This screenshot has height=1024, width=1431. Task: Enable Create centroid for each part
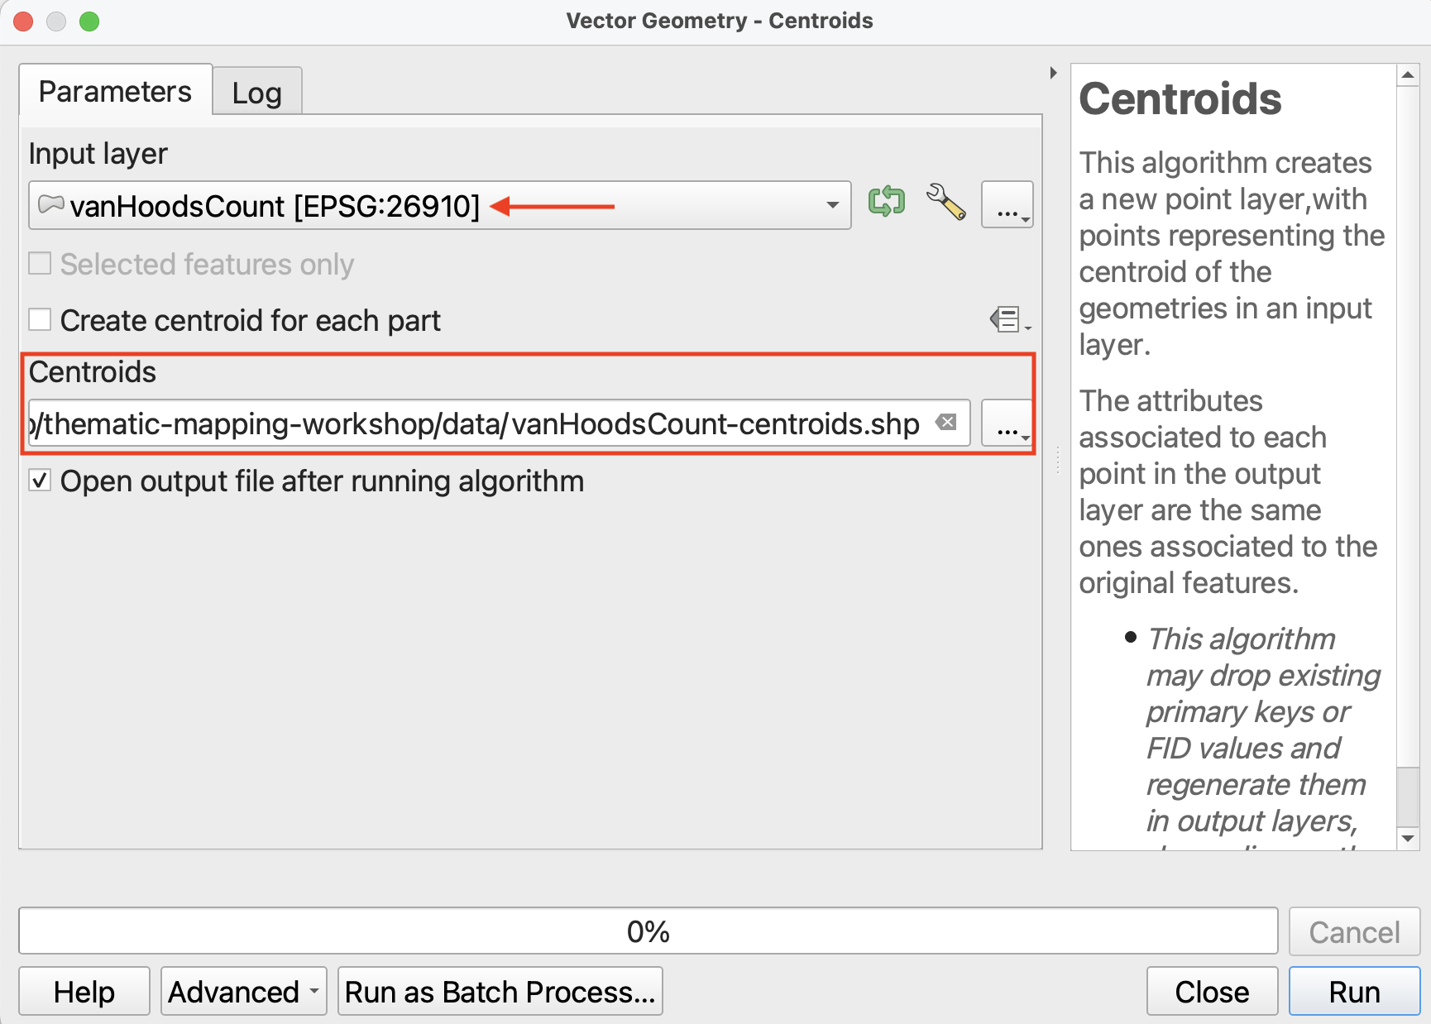point(40,319)
